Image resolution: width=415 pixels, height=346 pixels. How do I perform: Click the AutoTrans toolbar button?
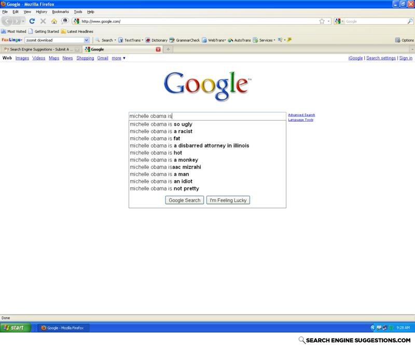tap(239, 40)
